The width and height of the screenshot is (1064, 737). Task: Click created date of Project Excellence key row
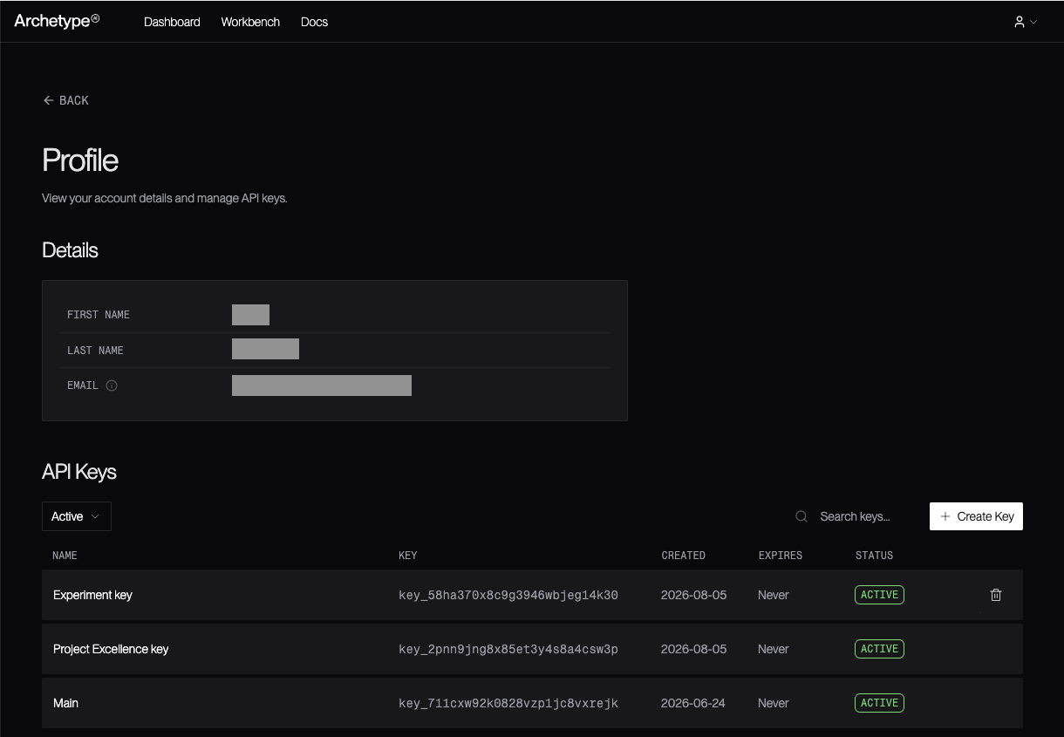(x=693, y=649)
